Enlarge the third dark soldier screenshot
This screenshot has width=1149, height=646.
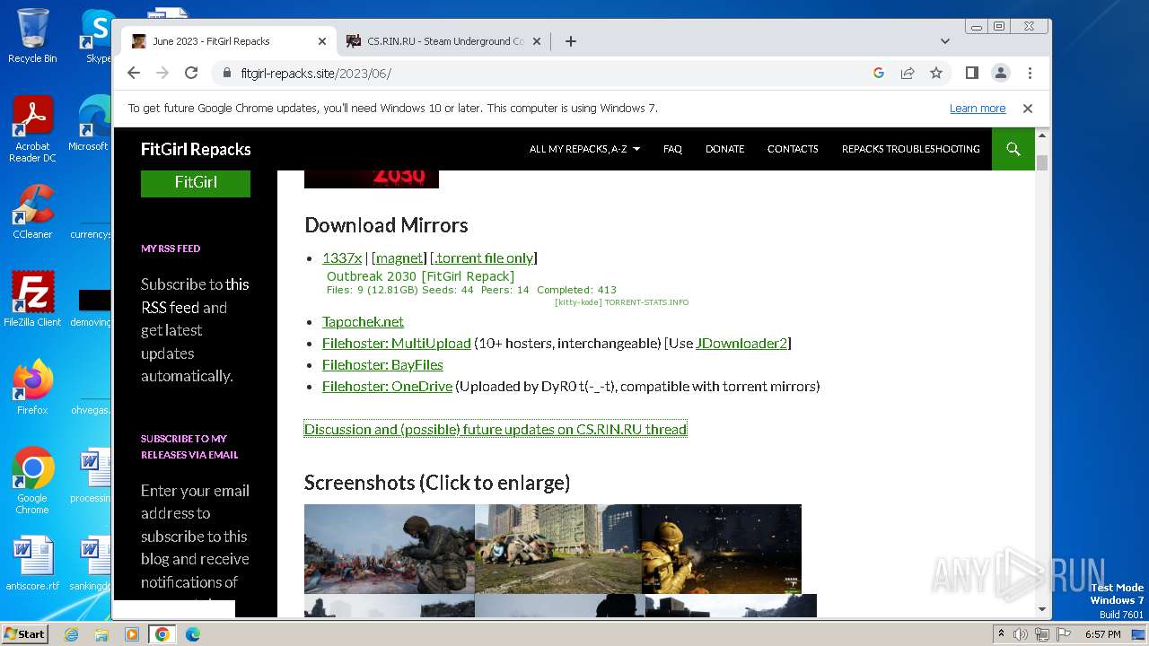721,549
